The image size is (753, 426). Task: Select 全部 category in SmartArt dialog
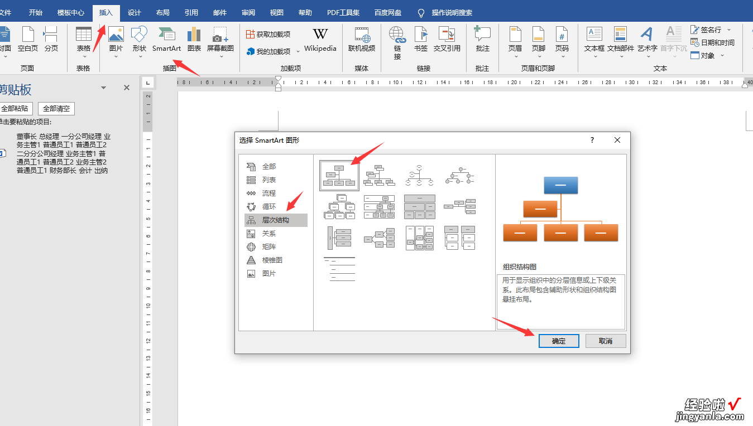click(276, 166)
